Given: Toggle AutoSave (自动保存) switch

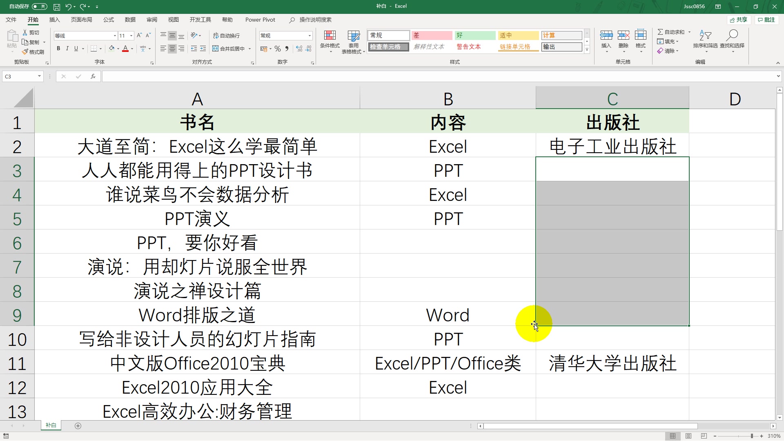Looking at the screenshot, I should [39, 7].
